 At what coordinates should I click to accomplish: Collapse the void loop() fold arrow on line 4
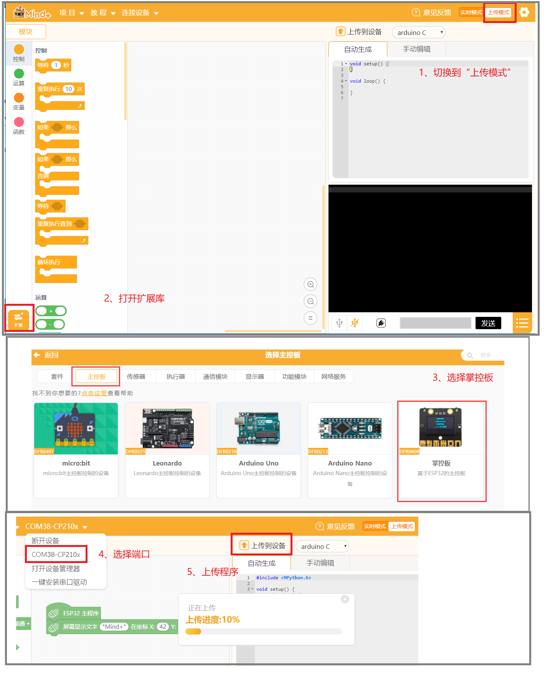[x=346, y=81]
